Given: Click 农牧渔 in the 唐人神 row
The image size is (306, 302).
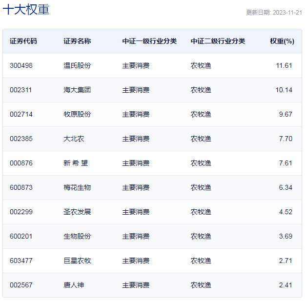Looking at the screenshot, I should (x=201, y=285).
